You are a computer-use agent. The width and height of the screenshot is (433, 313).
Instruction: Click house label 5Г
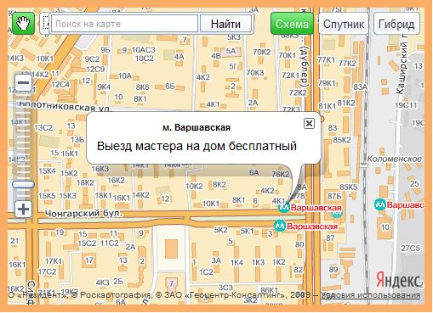tap(234, 66)
